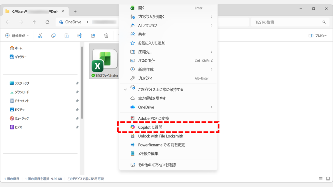The width and height of the screenshot is (333, 187).
Task: Refresh the current folder
Action: pos(47,22)
